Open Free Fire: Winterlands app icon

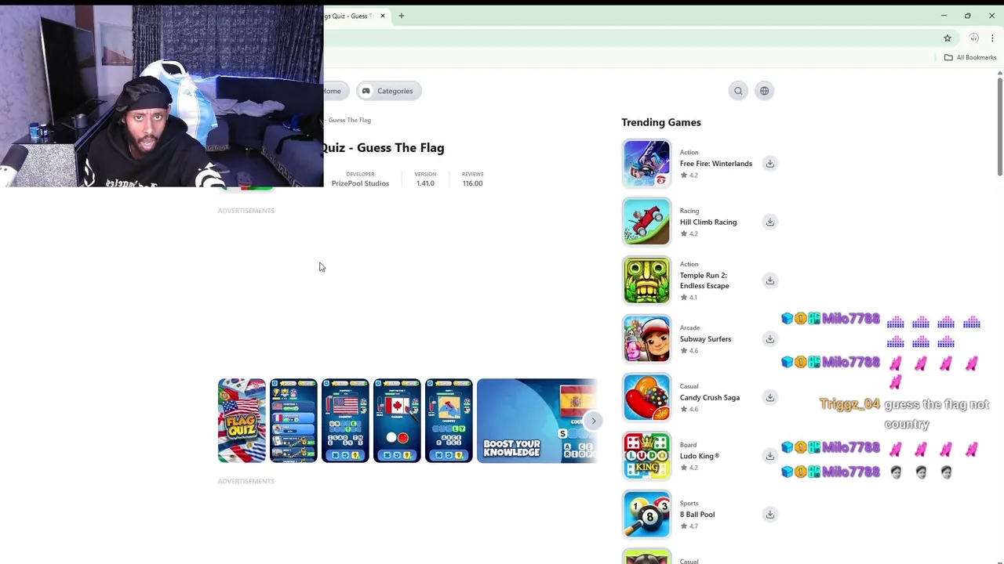point(646,164)
